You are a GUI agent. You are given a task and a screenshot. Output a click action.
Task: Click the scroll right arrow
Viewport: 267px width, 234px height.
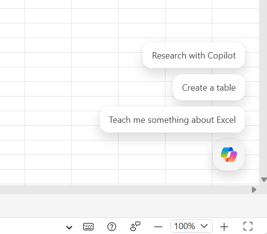pos(254,190)
